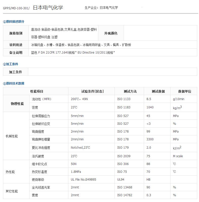Image resolution: width=199 pixels, height=202 pixels.
Task: Click the kJ/m2 unit cell
Action: [184, 148]
